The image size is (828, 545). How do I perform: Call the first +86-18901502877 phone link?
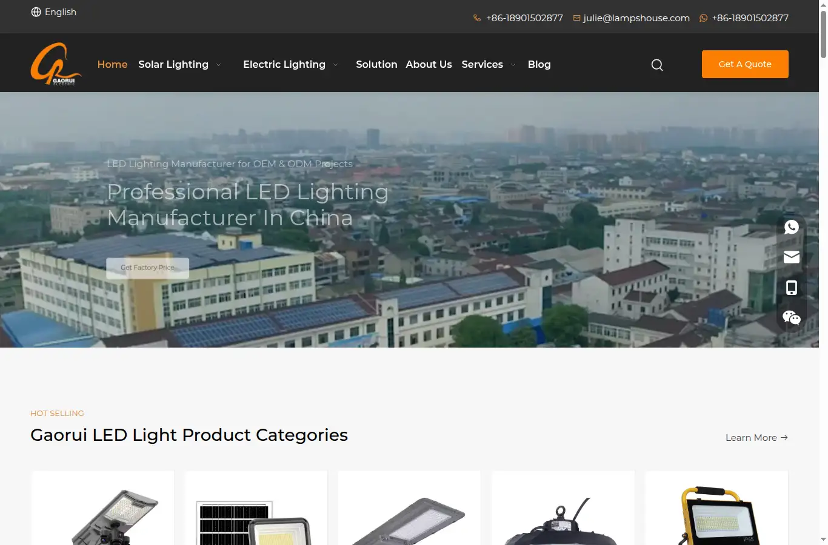[x=524, y=18]
